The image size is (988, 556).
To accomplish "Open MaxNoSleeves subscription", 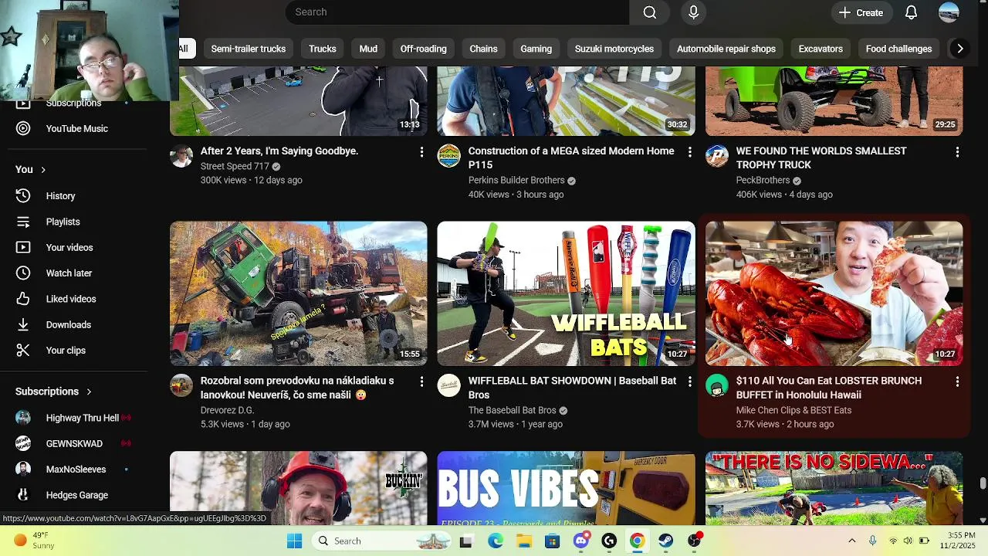I will click(x=76, y=470).
